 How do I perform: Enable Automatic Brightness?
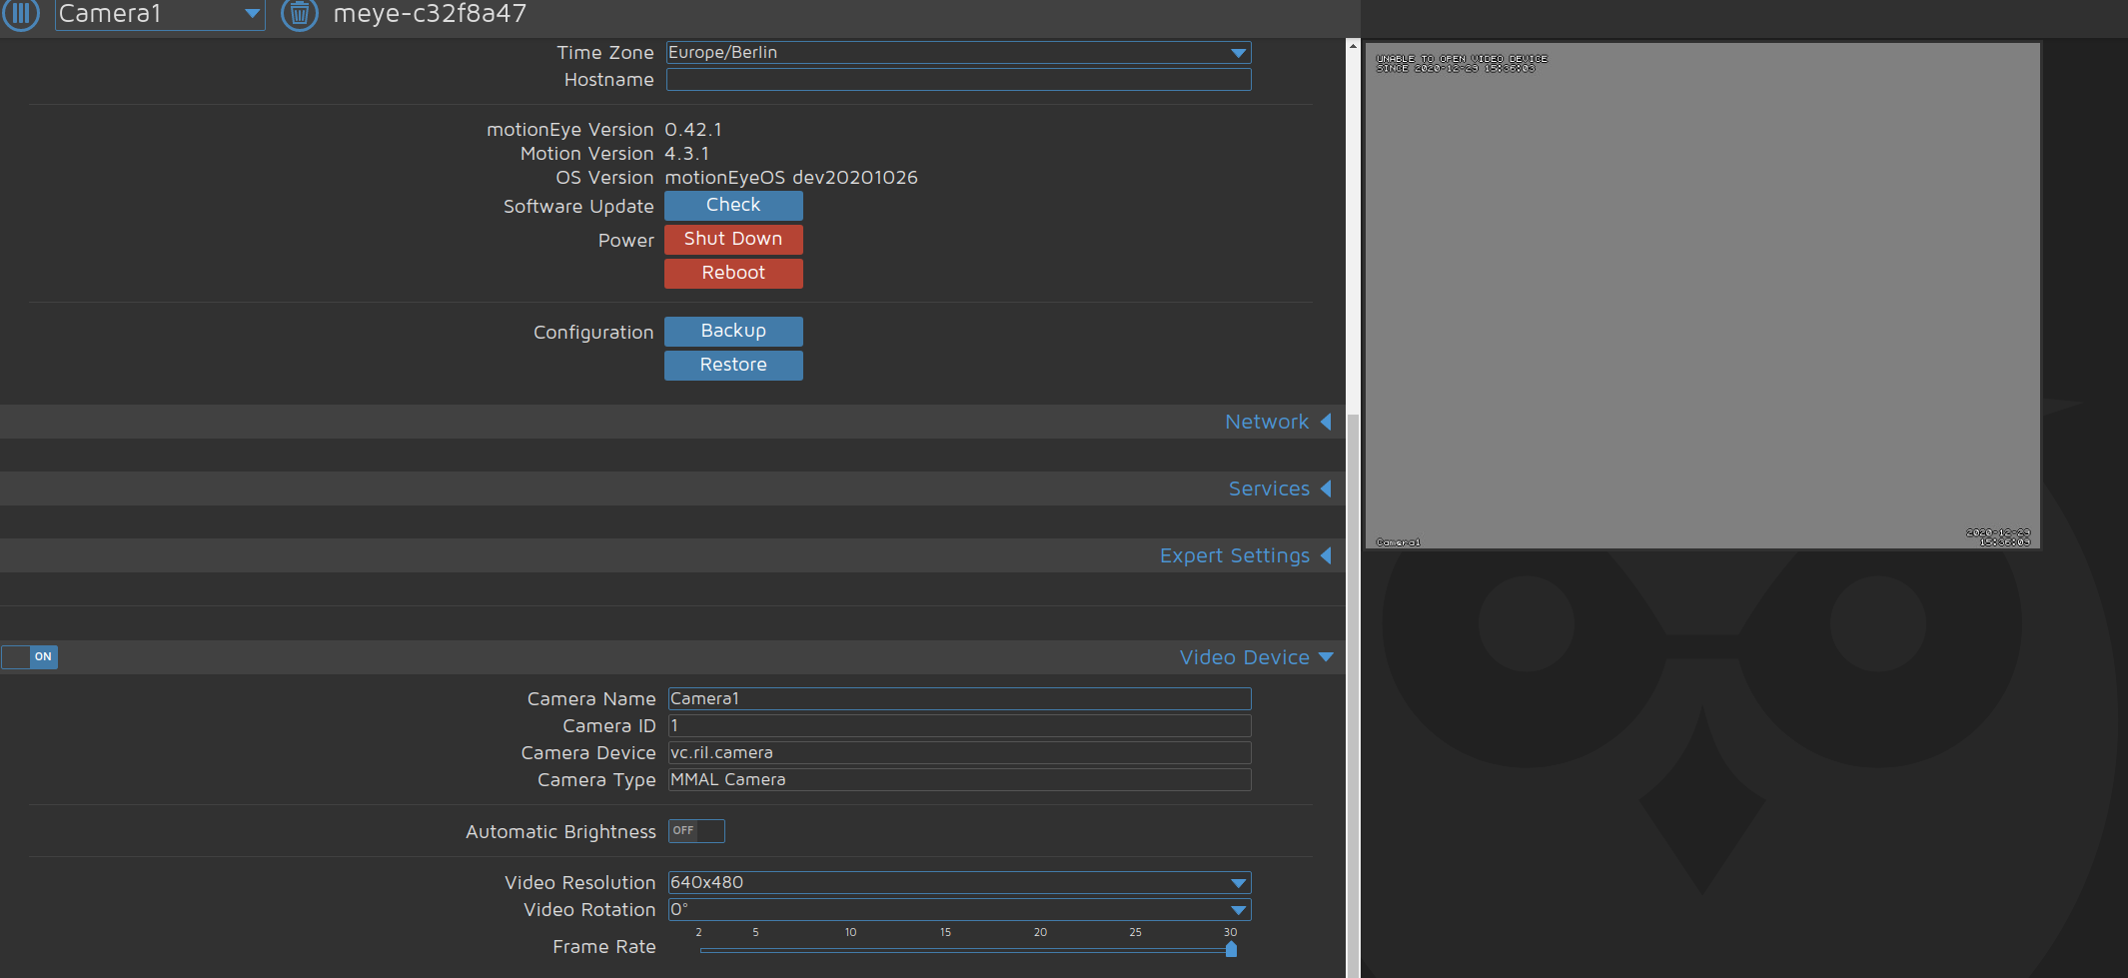point(696,830)
